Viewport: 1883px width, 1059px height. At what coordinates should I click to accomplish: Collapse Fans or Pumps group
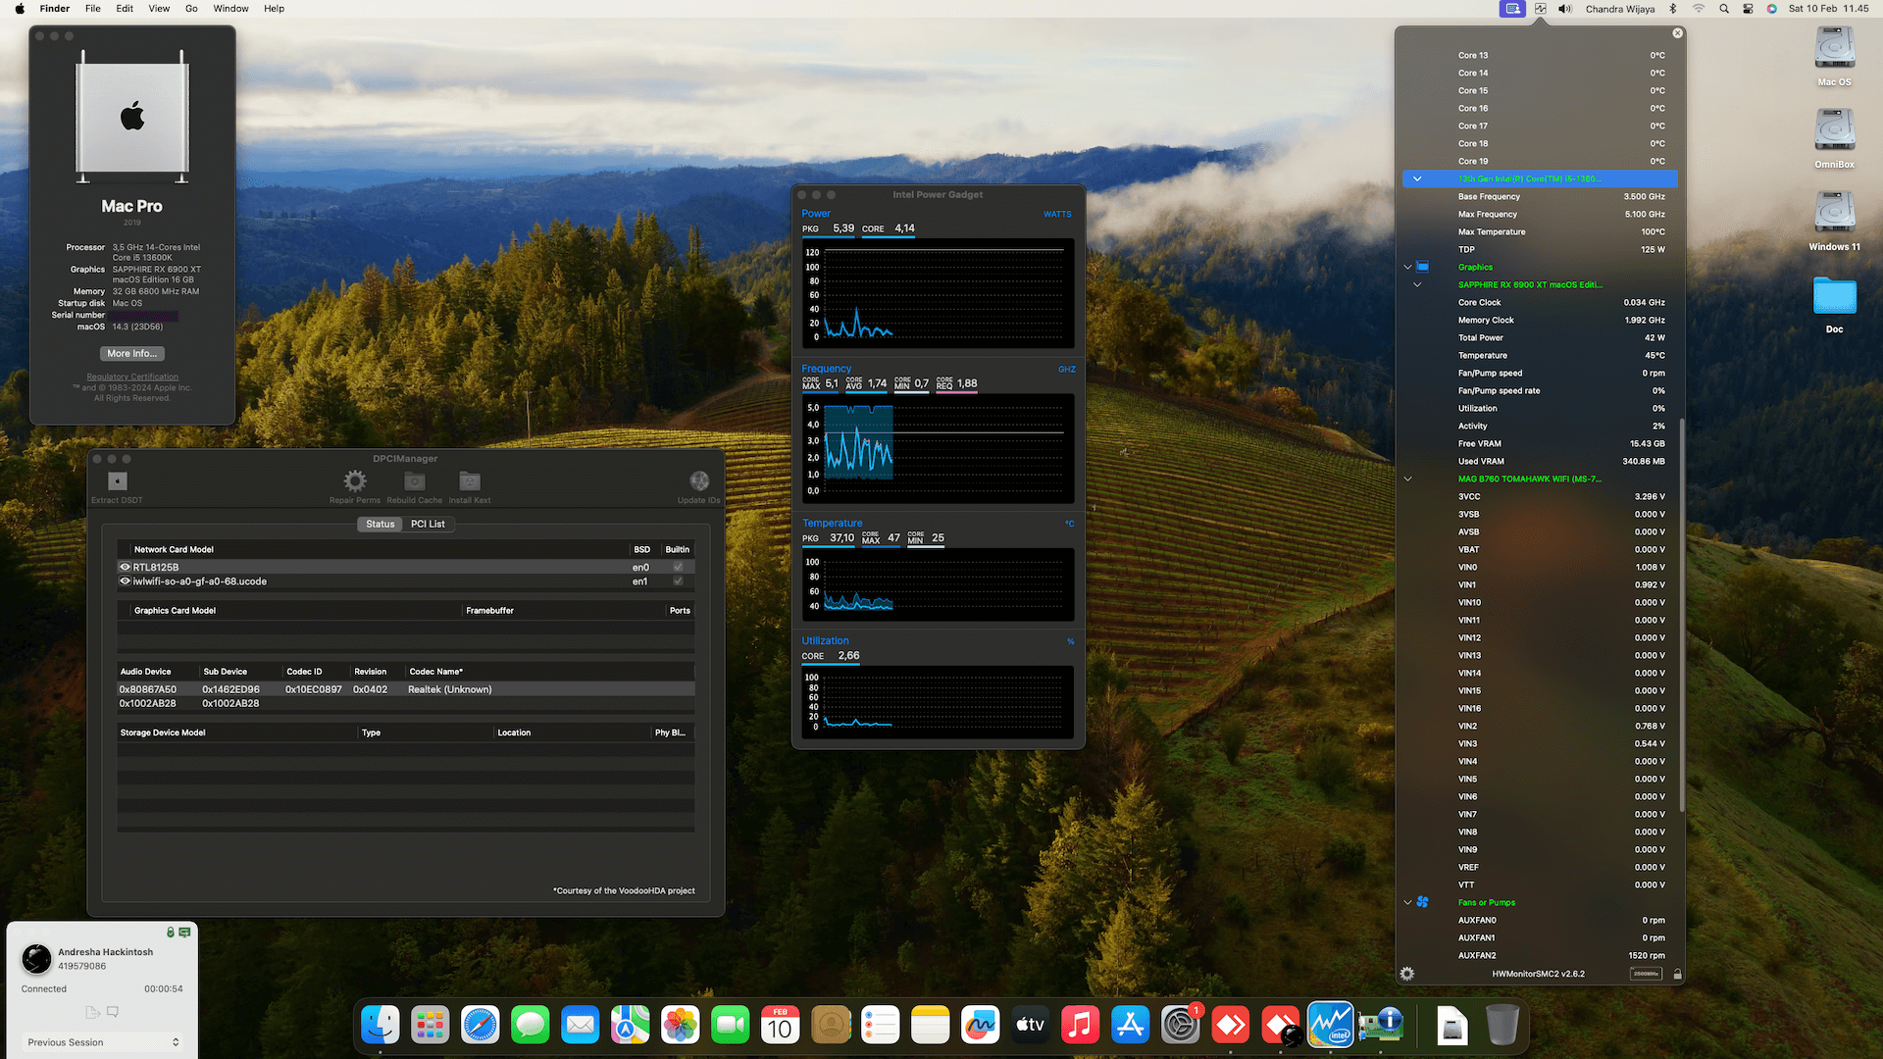pos(1407,902)
